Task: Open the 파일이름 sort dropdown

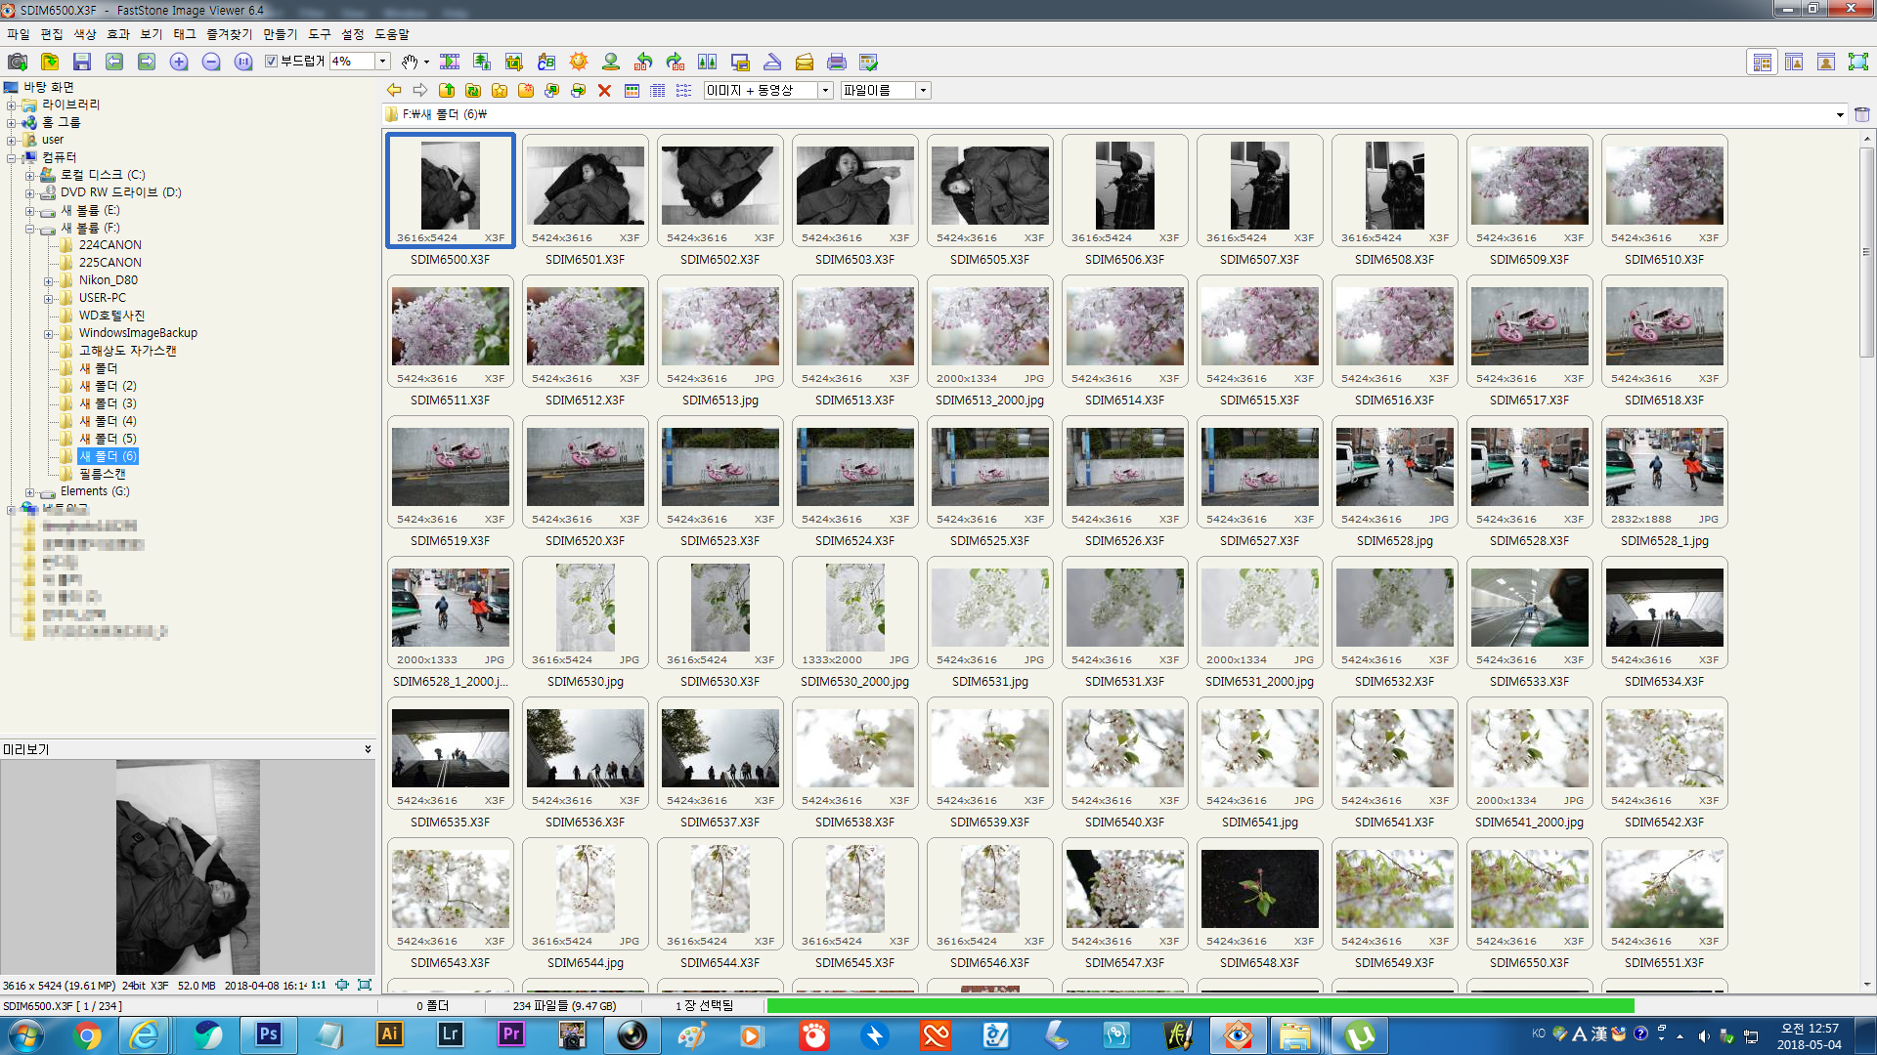Action: click(923, 90)
